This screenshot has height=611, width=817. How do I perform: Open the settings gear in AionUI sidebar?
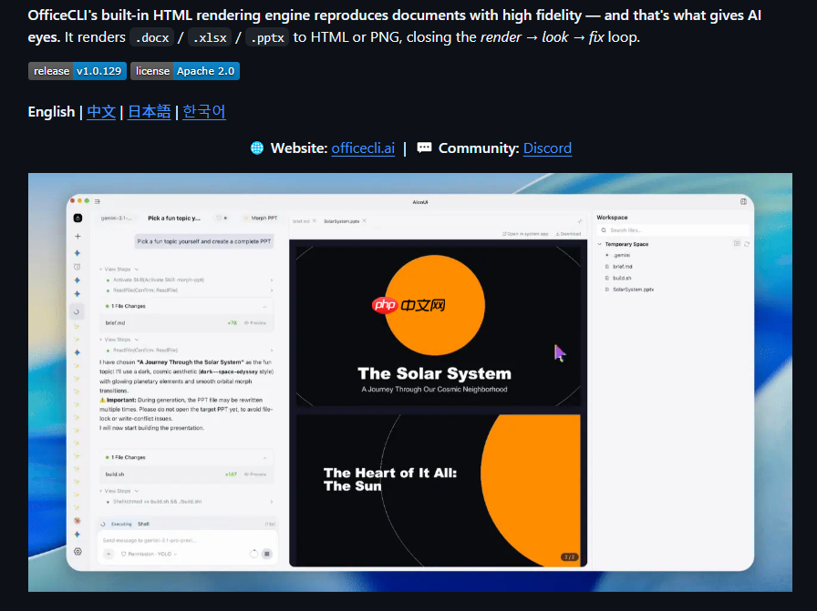[x=78, y=552]
